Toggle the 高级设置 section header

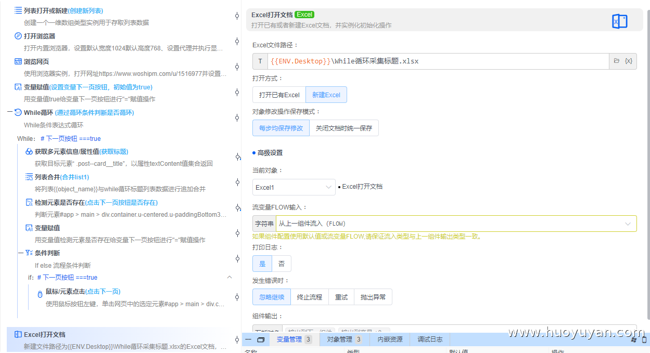[x=267, y=153]
